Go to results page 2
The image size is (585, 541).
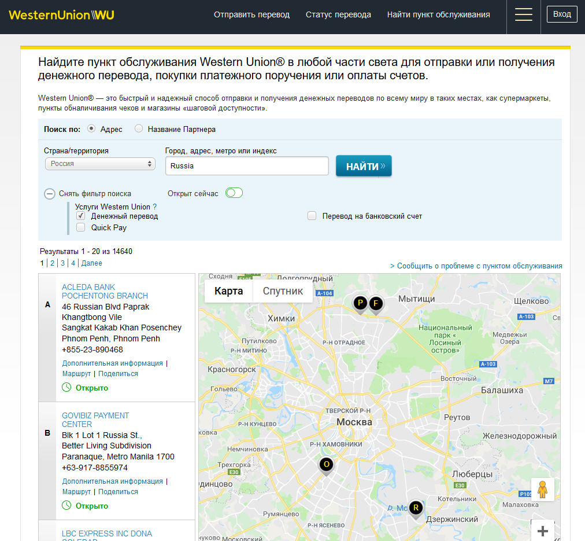[52, 263]
